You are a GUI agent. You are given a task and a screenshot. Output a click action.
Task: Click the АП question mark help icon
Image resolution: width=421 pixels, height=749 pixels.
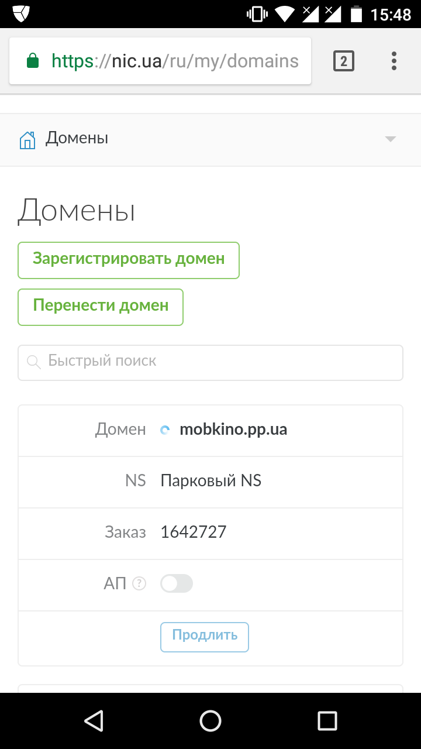coord(139,583)
